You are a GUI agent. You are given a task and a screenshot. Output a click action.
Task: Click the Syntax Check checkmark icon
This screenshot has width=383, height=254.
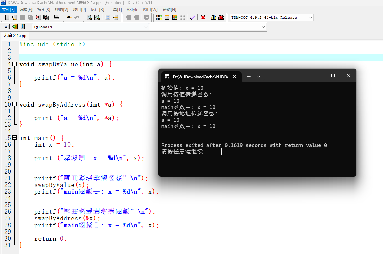coord(193,17)
